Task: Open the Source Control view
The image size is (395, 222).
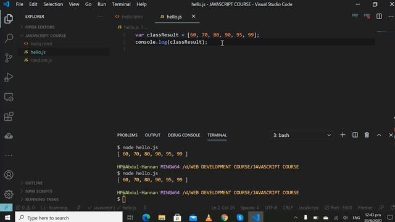Action: (9, 58)
